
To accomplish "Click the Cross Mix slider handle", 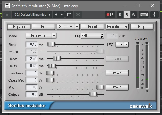I will [50, 80].
